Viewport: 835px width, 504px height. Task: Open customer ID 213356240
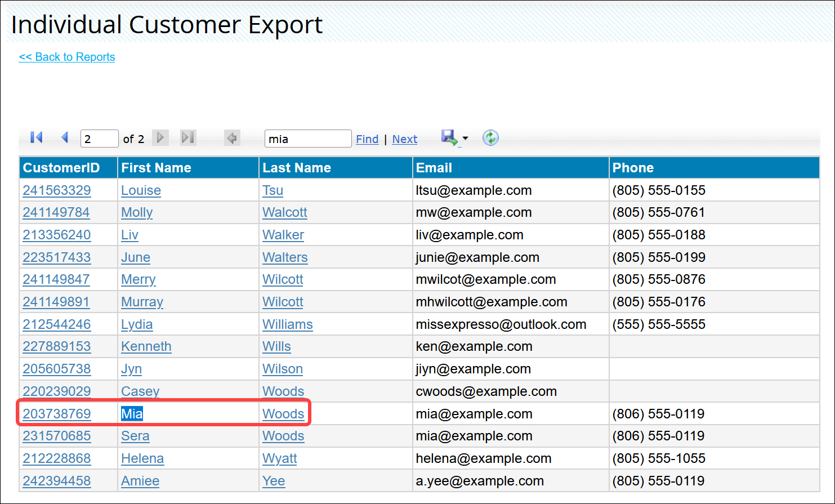click(57, 235)
